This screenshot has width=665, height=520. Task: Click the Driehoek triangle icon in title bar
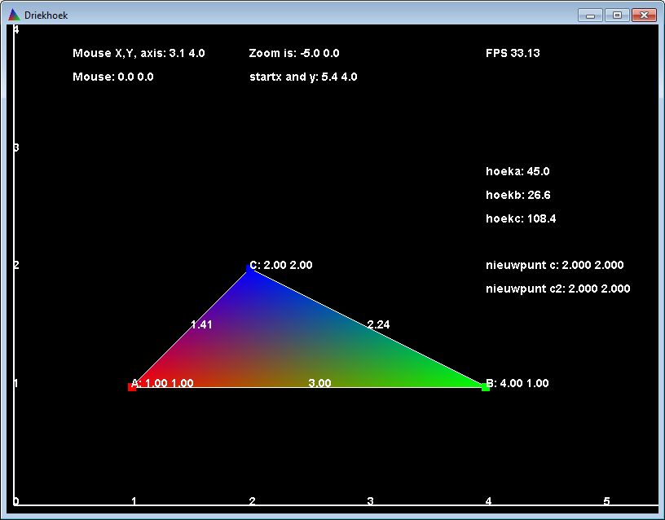(14, 15)
